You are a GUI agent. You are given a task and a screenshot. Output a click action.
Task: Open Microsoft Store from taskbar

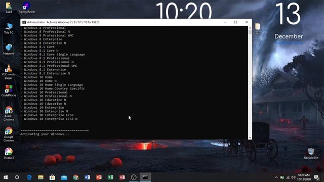point(52,177)
